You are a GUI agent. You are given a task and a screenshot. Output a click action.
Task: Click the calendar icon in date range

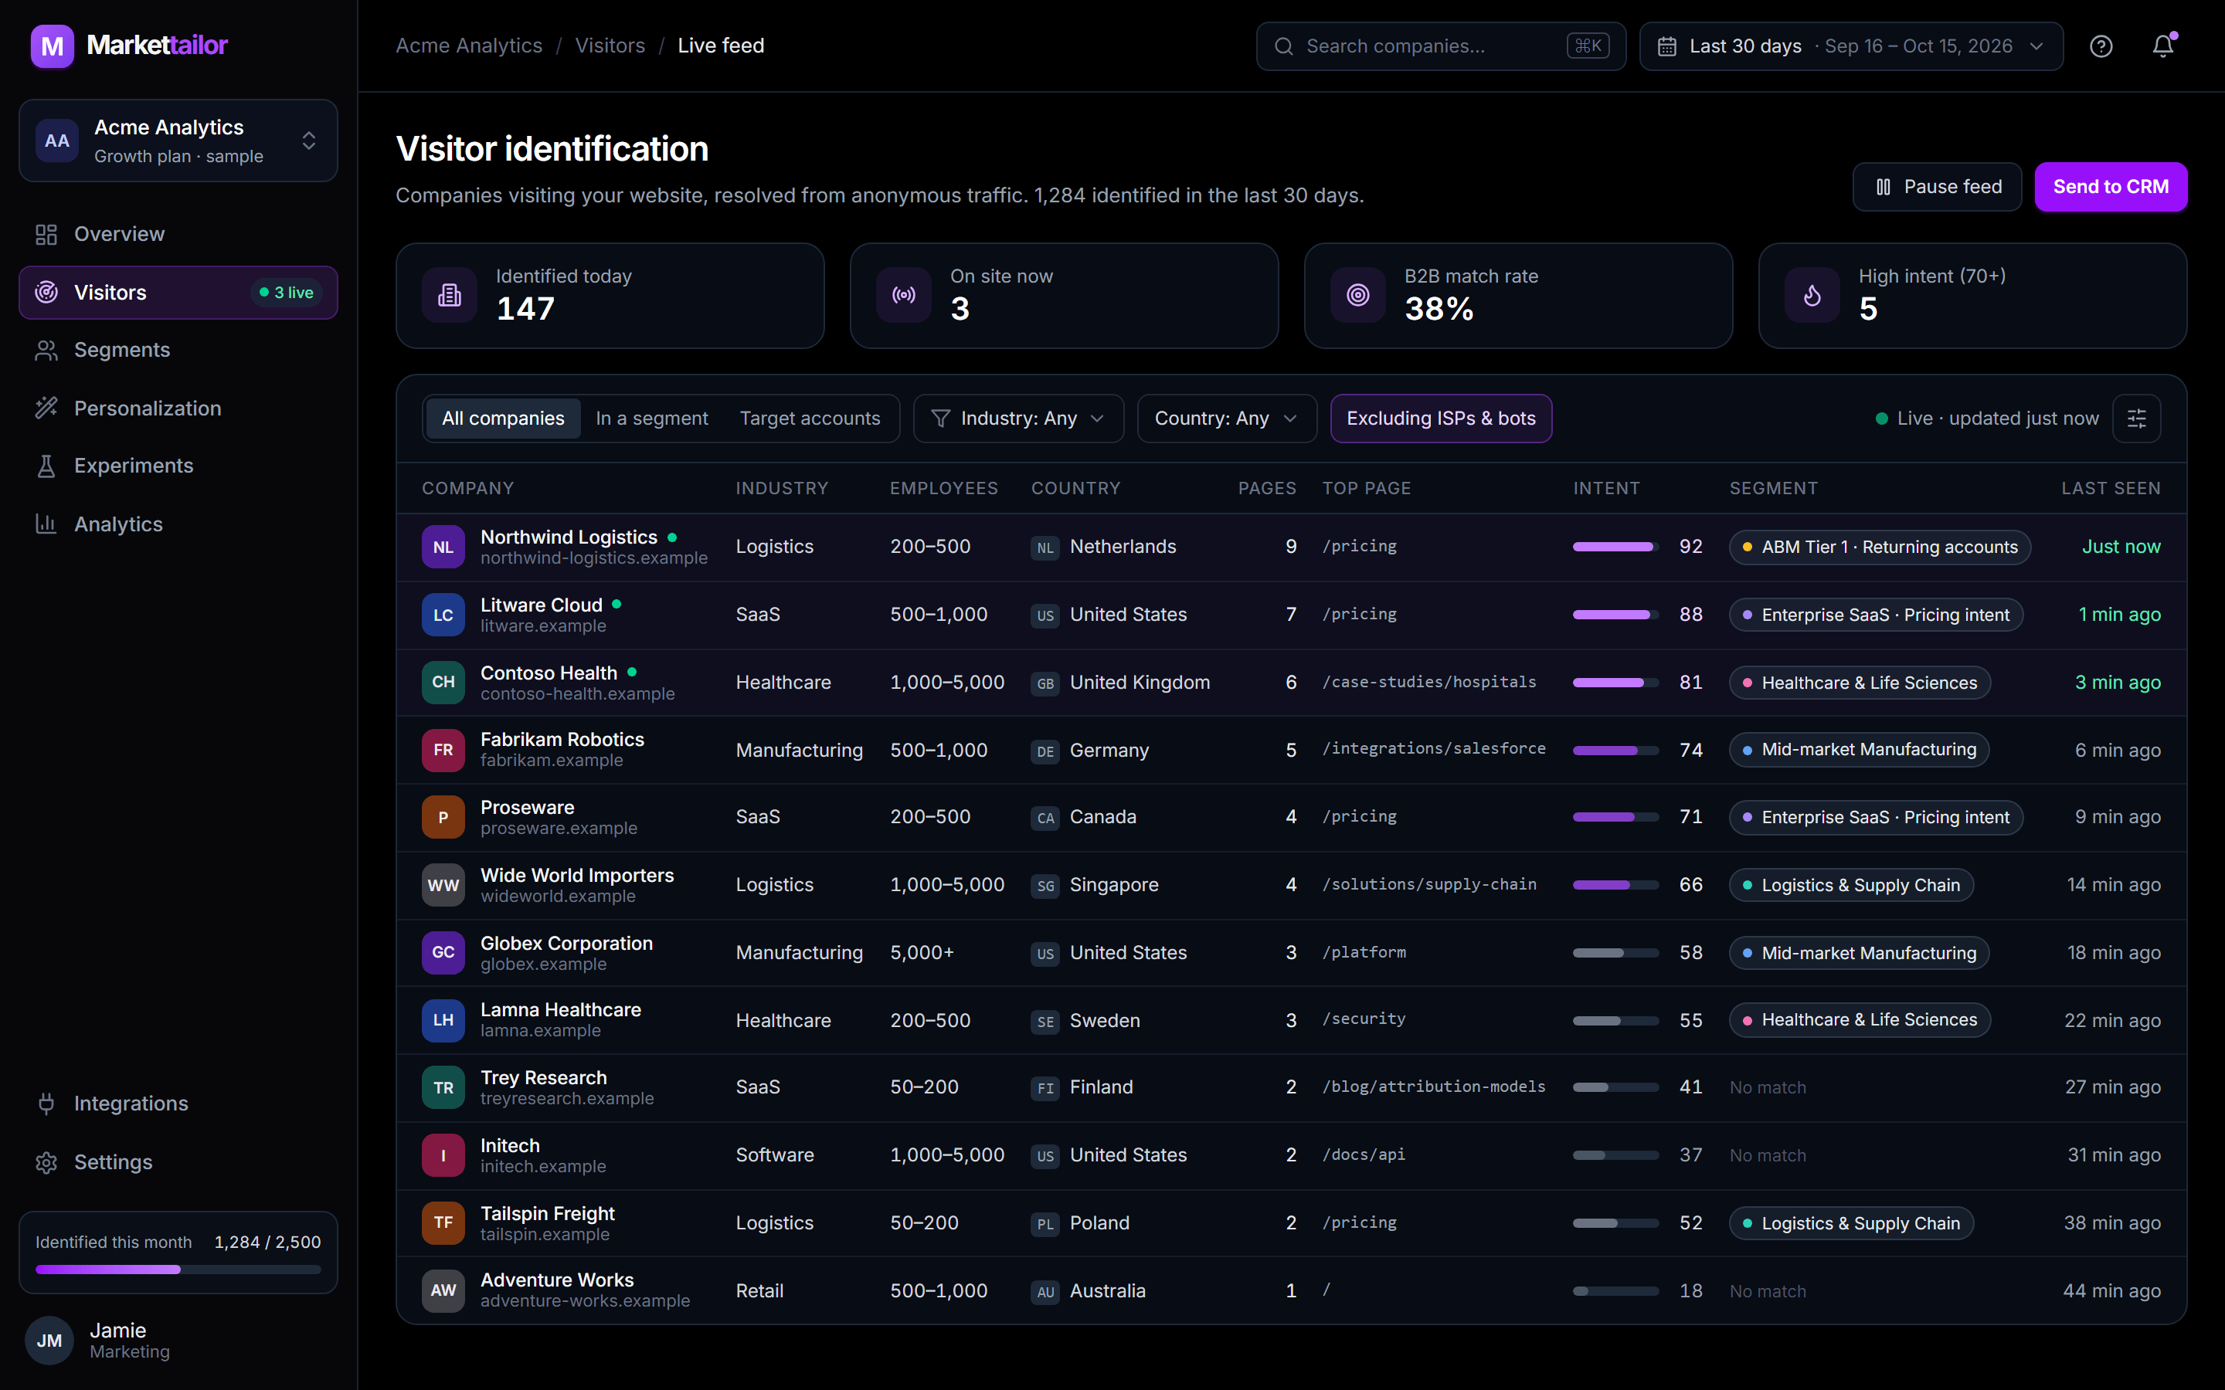click(x=1666, y=46)
